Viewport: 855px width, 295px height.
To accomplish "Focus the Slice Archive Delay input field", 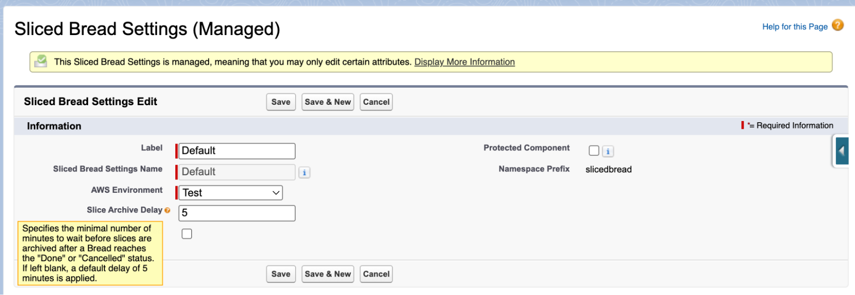I will pyautogui.click(x=237, y=213).
